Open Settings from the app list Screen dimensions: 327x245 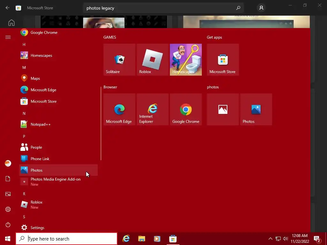[x=58, y=227]
